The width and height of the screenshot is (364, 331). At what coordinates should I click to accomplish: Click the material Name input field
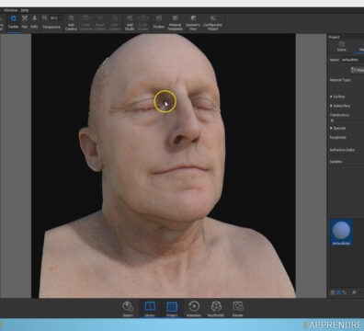click(352, 60)
